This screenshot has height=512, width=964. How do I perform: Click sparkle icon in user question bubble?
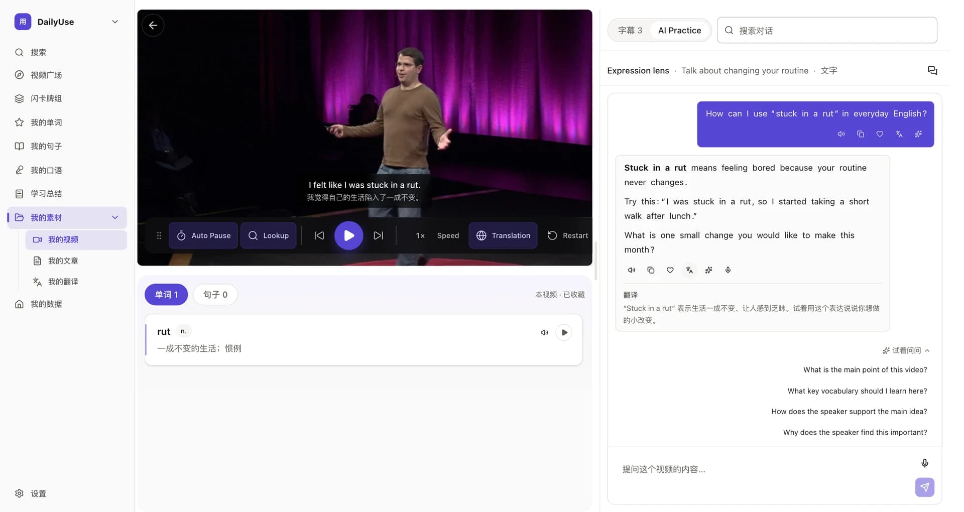tap(918, 134)
